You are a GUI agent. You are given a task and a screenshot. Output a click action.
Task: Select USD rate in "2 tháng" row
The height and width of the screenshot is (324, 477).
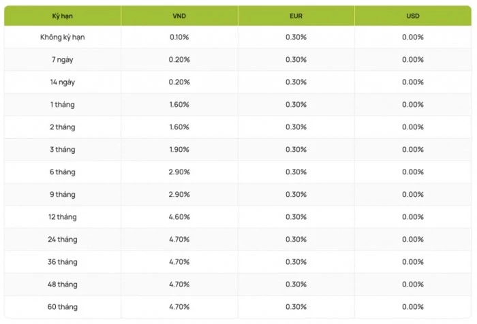point(413,127)
